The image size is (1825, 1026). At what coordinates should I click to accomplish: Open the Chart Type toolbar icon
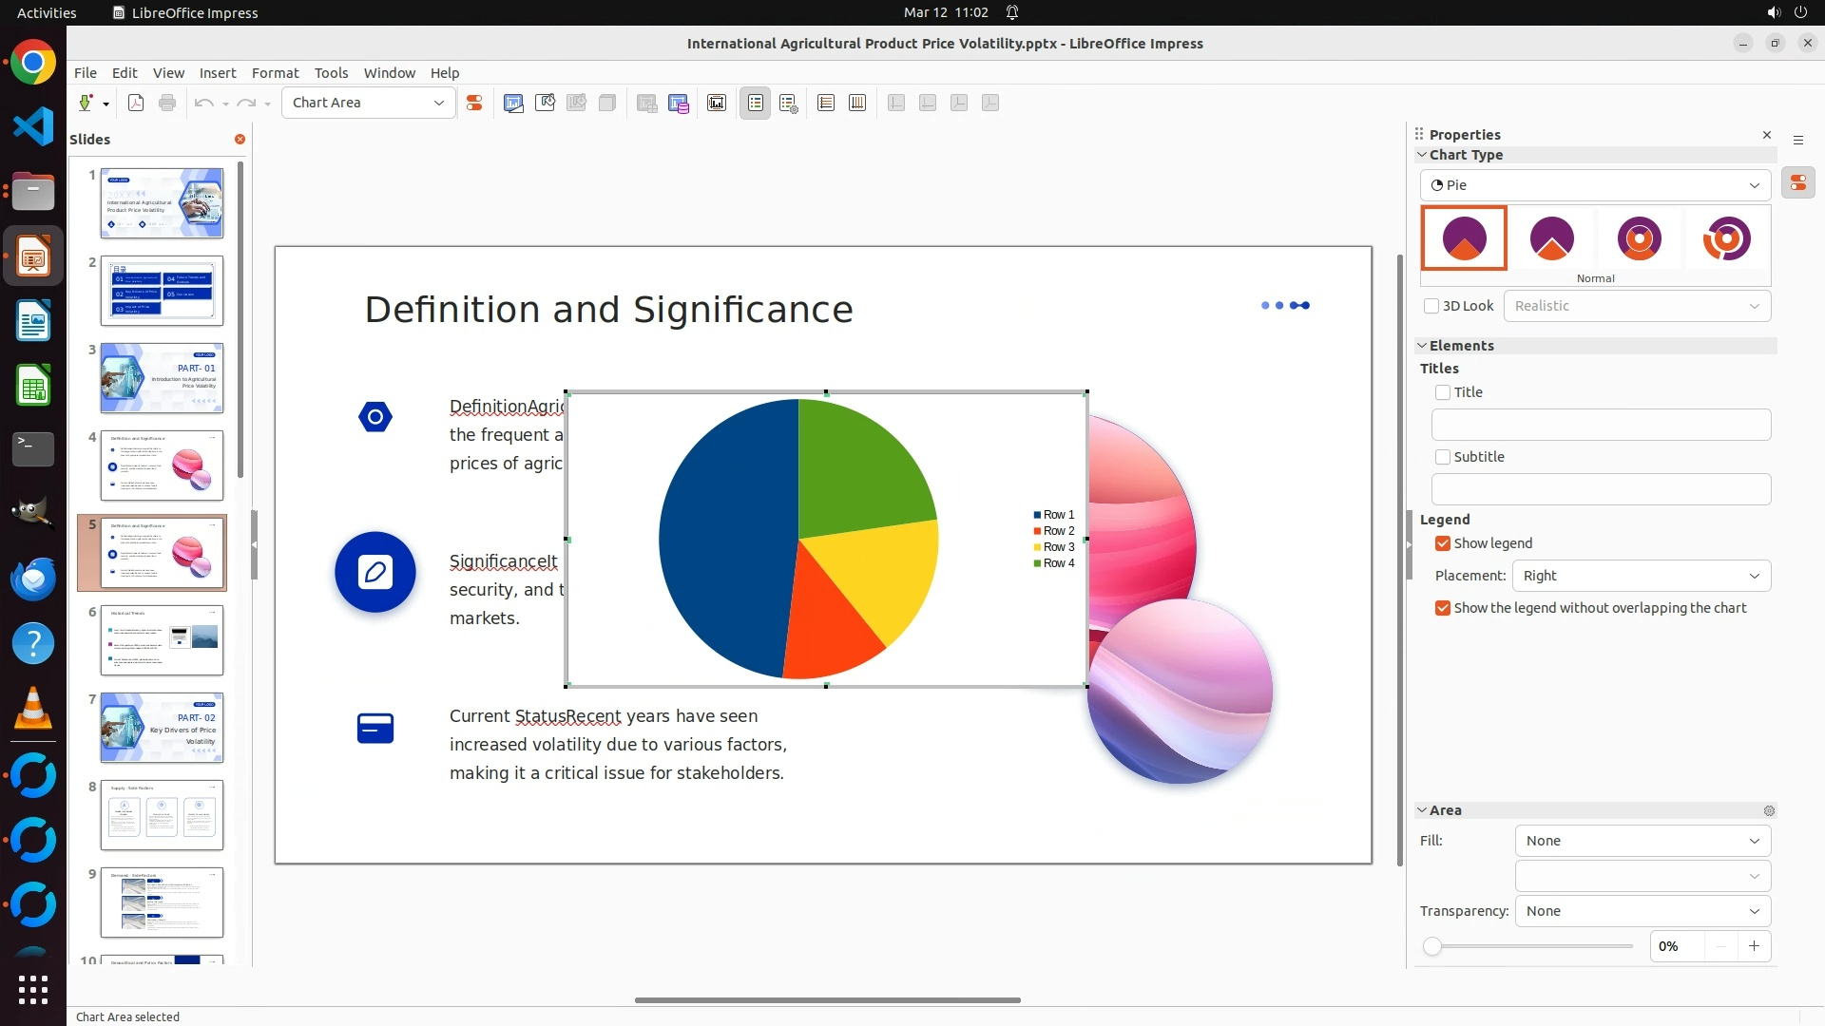(x=513, y=103)
